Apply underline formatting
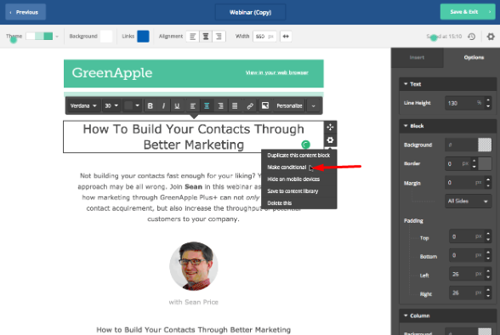 tap(177, 105)
